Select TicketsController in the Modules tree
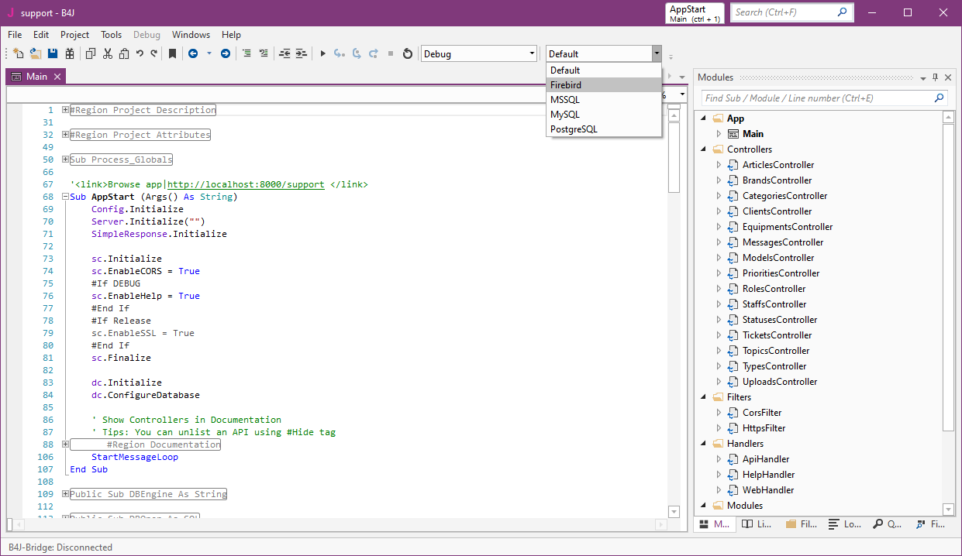Viewport: 962px width, 556px height. point(777,335)
